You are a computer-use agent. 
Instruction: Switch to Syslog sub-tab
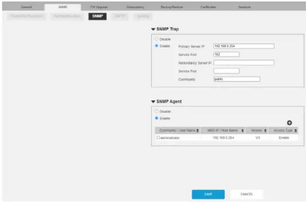pos(143,16)
